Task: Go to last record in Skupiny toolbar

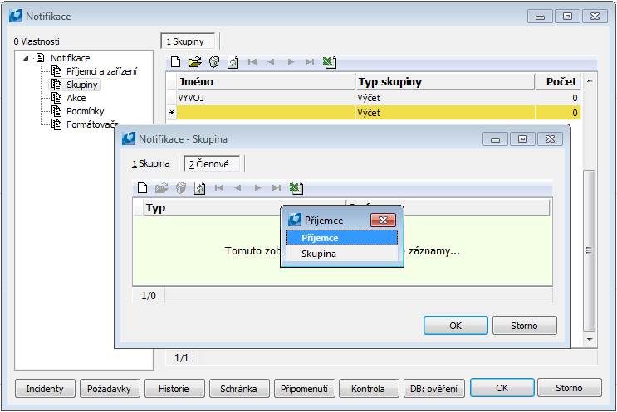Action: pyautogui.click(x=310, y=61)
